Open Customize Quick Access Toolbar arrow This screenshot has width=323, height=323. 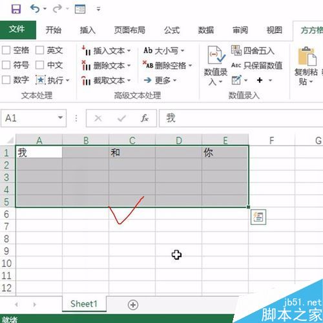[x=98, y=9]
